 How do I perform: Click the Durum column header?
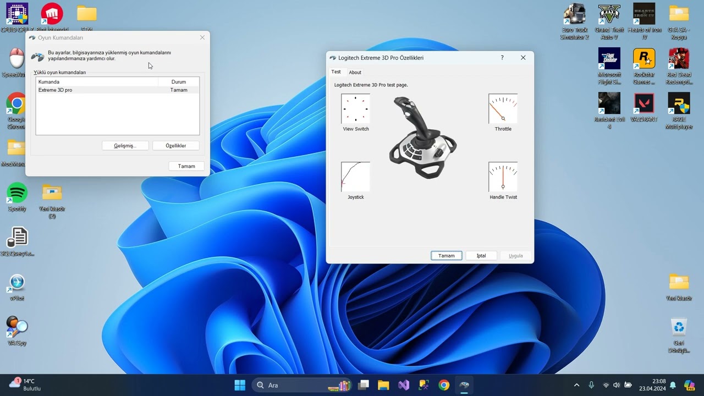(179, 82)
